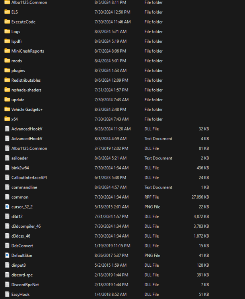Click date 5/18/2015 2:01 AM
The width and height of the screenshot is (245, 299).
pyautogui.click(x=111, y=207)
